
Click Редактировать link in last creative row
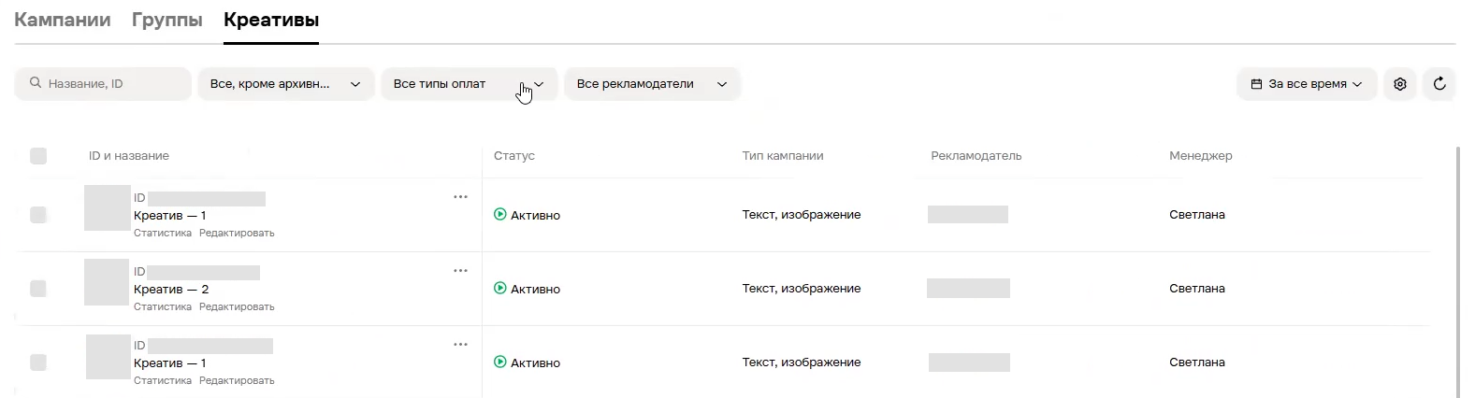[237, 380]
